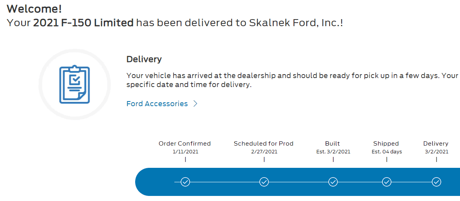Click the 2/27/2021 production date

[264, 152]
